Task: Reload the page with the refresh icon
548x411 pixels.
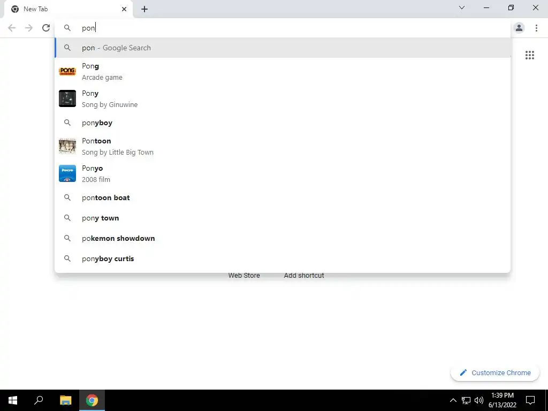Action: [46, 28]
